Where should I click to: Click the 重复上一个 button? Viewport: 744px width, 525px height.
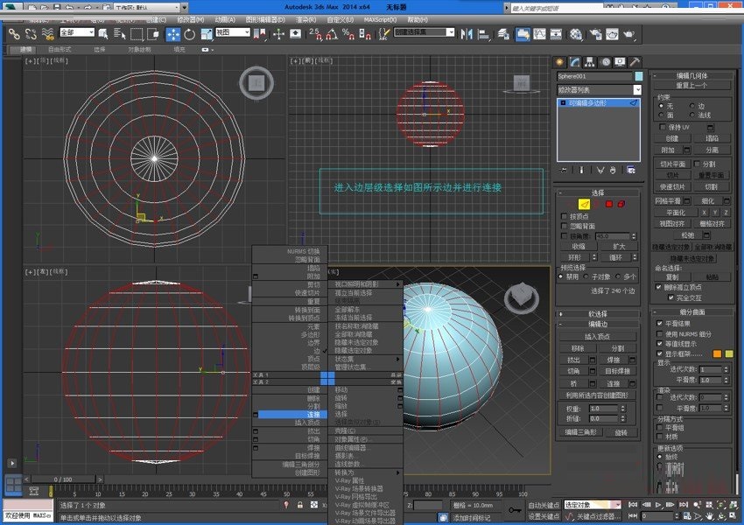[691, 86]
